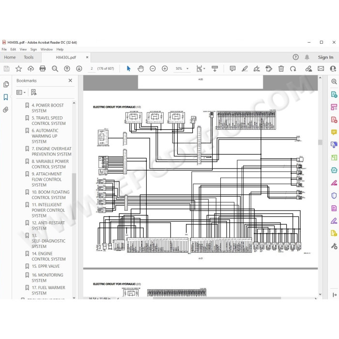Send file by email envelope icon
This screenshot has height=339, width=339.
(x=321, y=69)
